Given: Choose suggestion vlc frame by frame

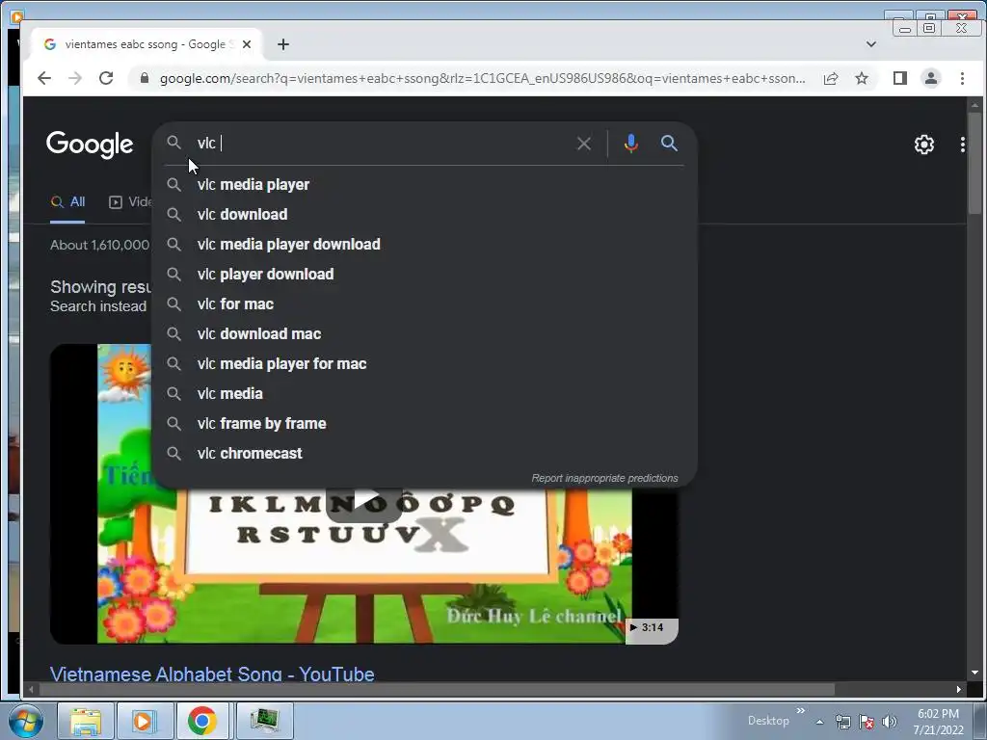Looking at the screenshot, I should coord(425,424).
